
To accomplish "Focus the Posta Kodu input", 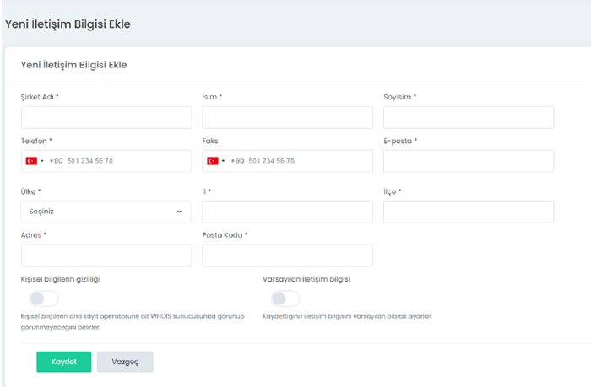I will coord(287,255).
